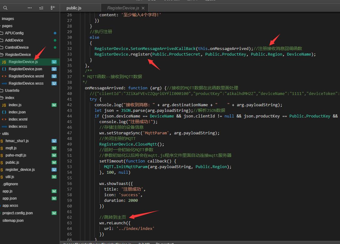Click the M badge on project.config.json
This screenshot has width=340, height=244.
click(54, 213)
